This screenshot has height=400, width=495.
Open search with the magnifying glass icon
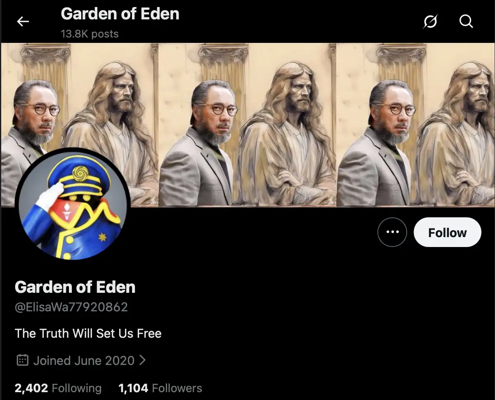point(466,21)
